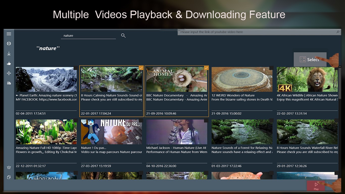Click the magnifier icon beside the nature search box

pyautogui.click(x=123, y=36)
